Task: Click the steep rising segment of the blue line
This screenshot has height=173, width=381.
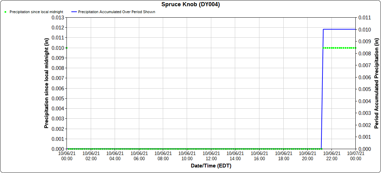Action: pos(322,86)
